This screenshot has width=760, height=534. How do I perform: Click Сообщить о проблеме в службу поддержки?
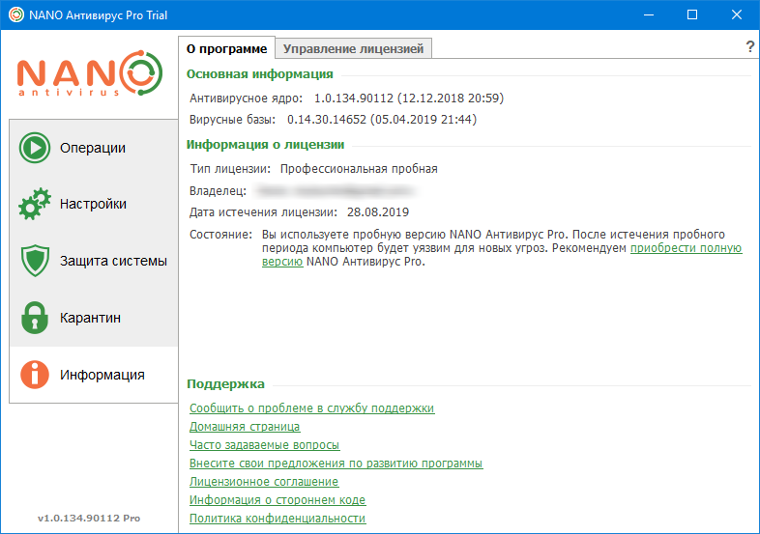pyautogui.click(x=311, y=408)
